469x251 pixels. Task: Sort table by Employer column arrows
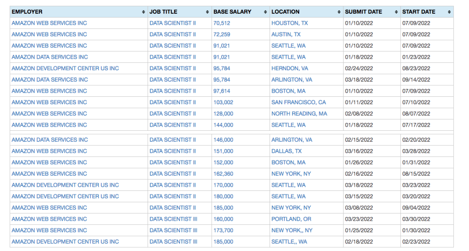point(143,12)
